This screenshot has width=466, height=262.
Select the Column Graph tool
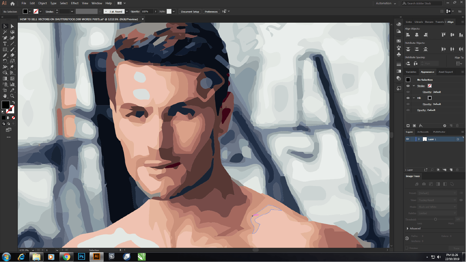click(12, 84)
